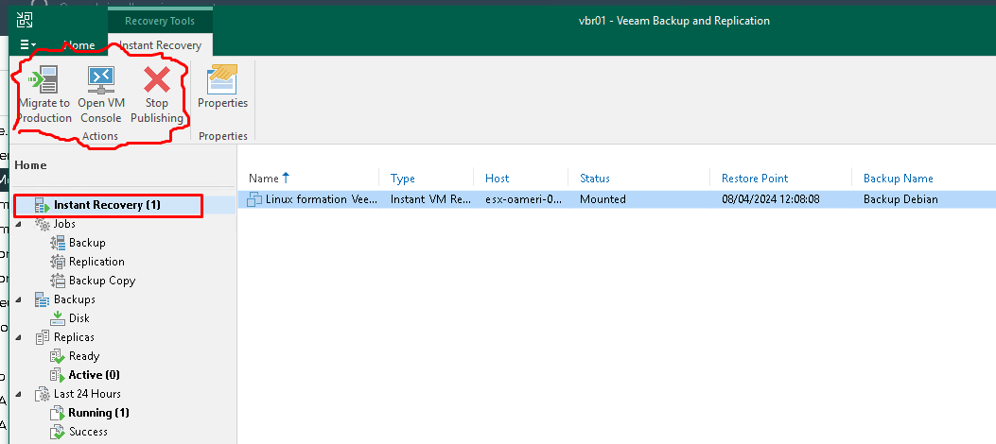Switch to the Home ribbon tab
The height and width of the screenshot is (444, 996).
(80, 45)
